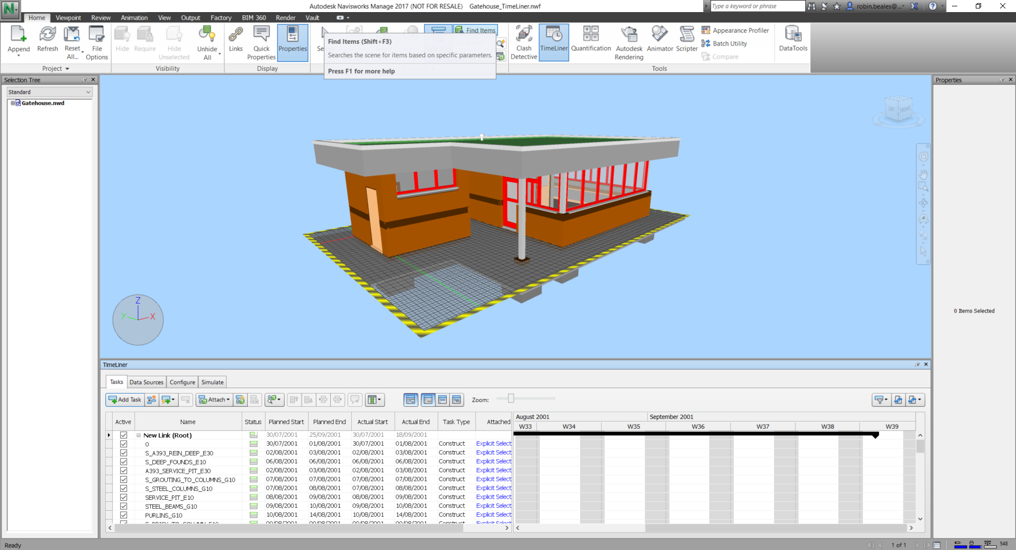Click Explicit Selection link for SERVICE_PIT_E10
The height and width of the screenshot is (550, 1016).
click(493, 497)
